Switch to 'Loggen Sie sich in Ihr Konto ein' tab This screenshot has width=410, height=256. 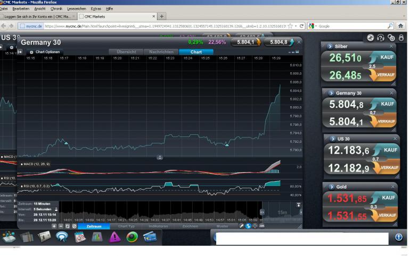(37, 16)
